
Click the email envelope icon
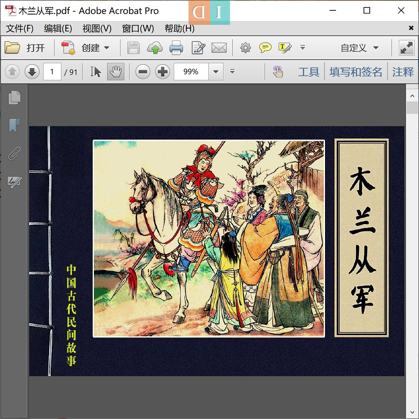point(219,48)
